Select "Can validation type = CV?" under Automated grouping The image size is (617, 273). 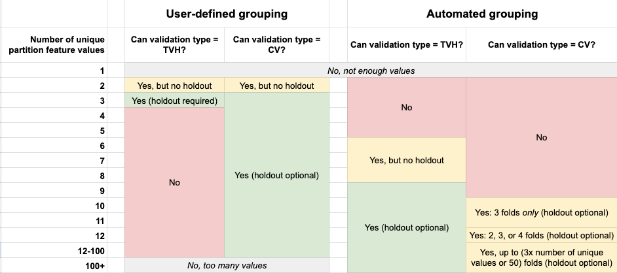541,45
